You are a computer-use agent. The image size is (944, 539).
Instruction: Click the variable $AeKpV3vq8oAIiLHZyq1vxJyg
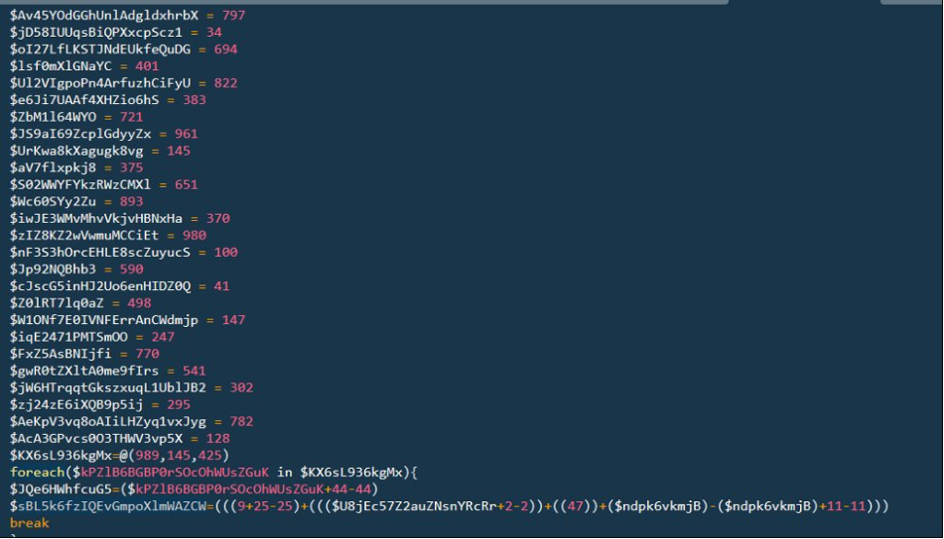pos(108,421)
